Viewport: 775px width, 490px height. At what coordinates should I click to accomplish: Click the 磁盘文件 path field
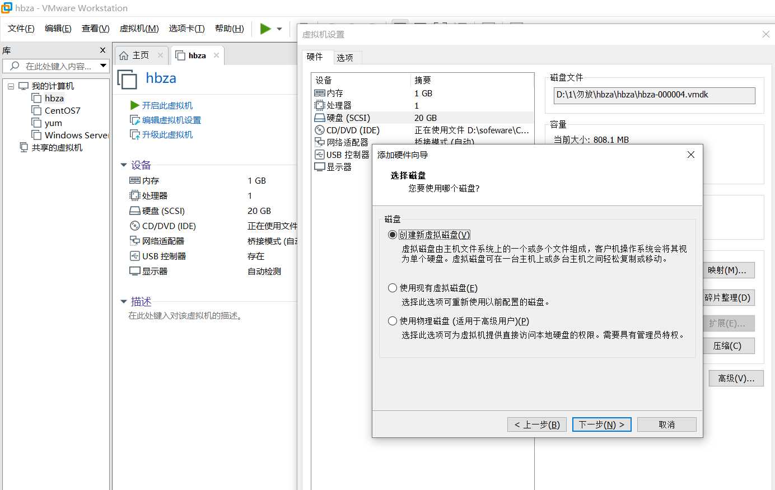[x=654, y=95]
